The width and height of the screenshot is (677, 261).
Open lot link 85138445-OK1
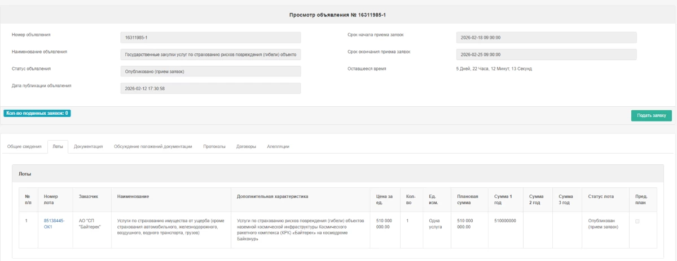55,224
